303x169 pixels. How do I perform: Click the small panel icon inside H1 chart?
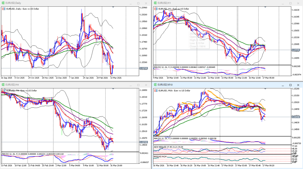coord(156,9)
